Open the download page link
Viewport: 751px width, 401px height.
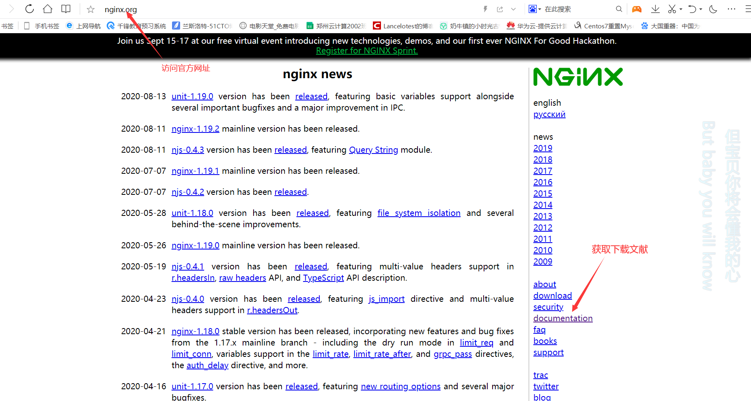[553, 296]
